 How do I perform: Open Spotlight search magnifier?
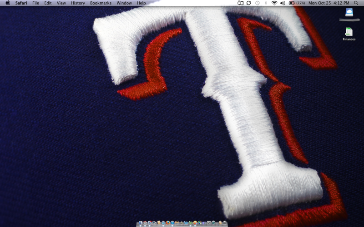click(x=356, y=3)
